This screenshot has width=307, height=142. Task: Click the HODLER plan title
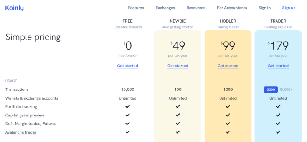[x=228, y=21]
